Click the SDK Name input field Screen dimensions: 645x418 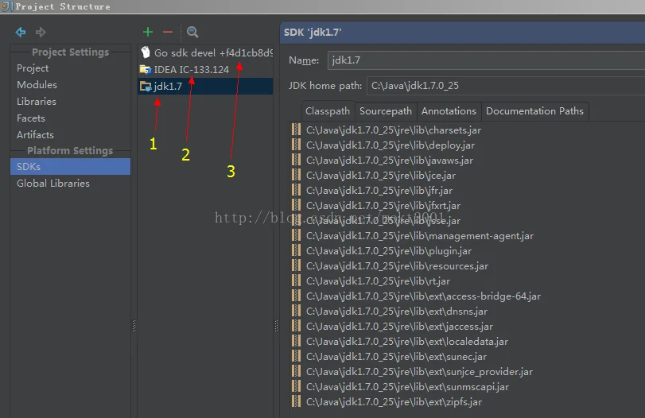[x=486, y=60]
